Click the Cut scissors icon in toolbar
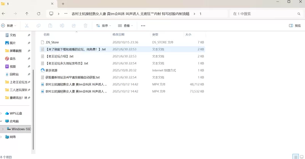 click(x=27, y=26)
